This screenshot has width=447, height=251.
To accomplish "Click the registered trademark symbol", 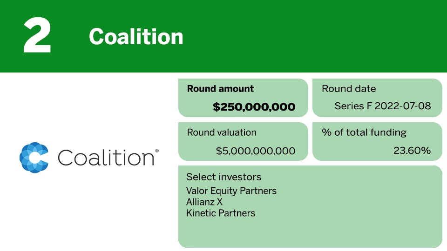I will click(157, 151).
